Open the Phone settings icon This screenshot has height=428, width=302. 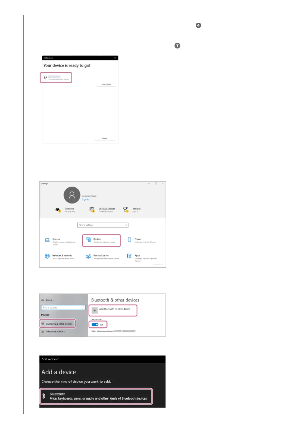[129, 240]
